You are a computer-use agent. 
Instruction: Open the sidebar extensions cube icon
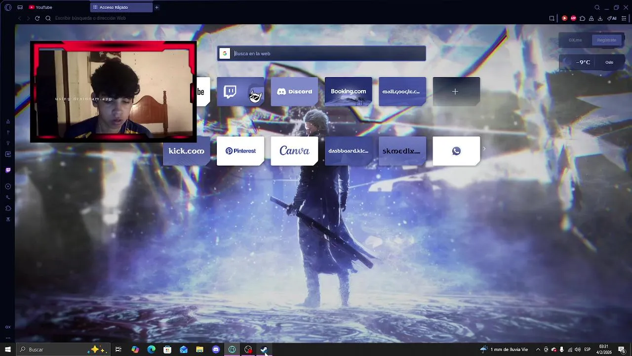click(8, 208)
